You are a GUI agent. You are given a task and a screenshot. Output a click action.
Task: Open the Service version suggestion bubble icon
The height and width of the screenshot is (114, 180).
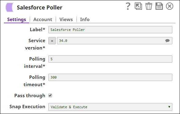coord(167,41)
